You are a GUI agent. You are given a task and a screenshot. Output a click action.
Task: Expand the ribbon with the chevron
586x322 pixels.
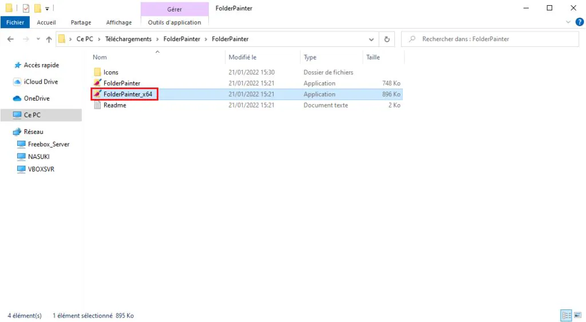(568, 22)
